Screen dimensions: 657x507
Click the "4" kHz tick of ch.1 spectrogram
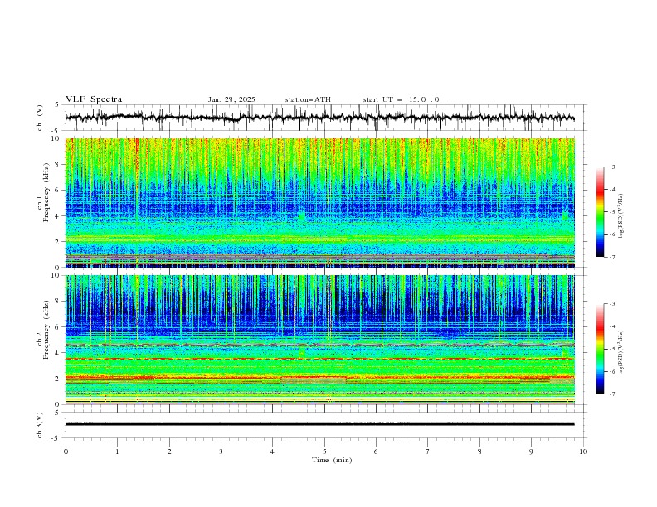click(x=58, y=216)
